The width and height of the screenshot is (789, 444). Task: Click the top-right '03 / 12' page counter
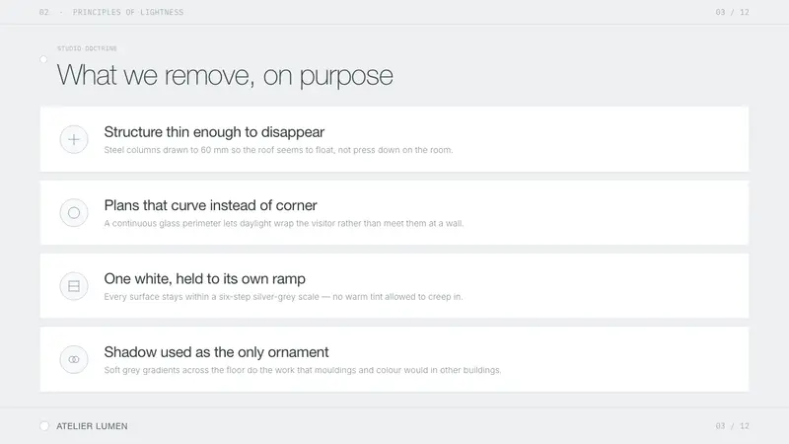point(732,12)
